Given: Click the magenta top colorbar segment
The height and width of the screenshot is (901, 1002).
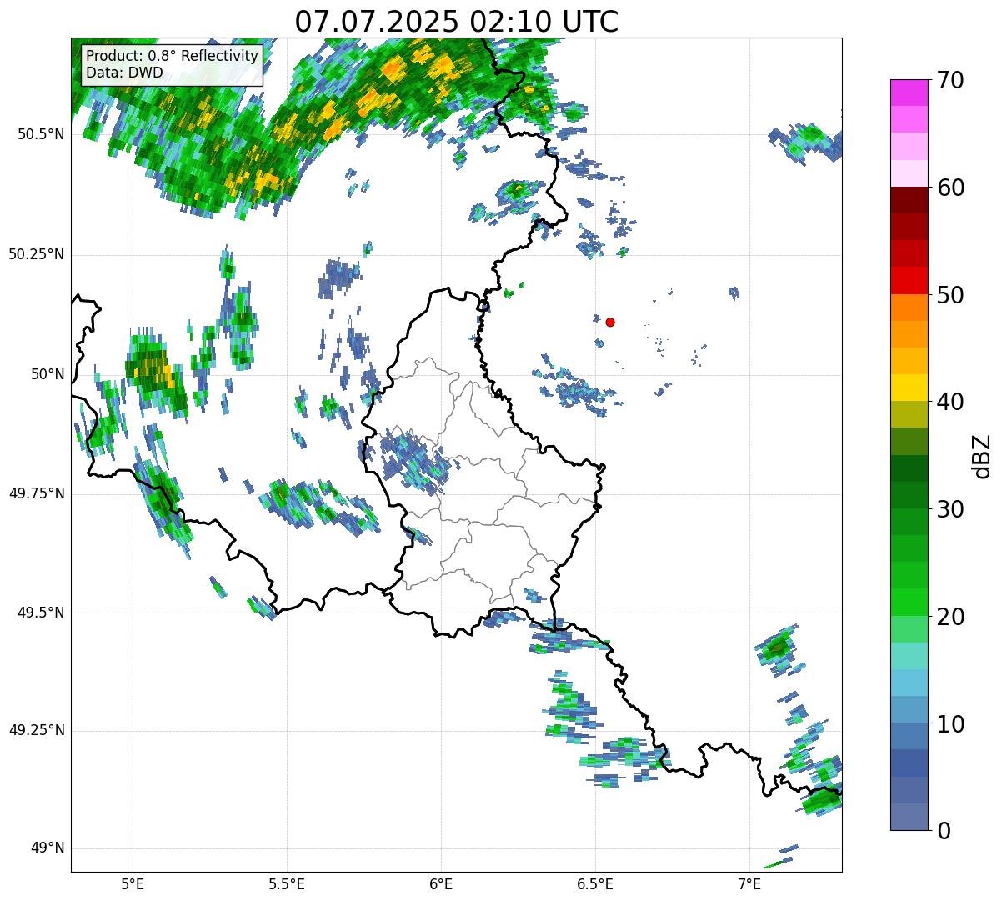Looking at the screenshot, I should point(909,93).
